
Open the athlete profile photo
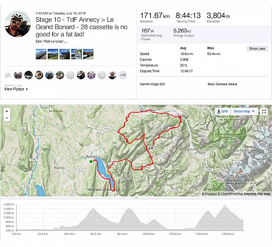pyautogui.click(x=17, y=24)
